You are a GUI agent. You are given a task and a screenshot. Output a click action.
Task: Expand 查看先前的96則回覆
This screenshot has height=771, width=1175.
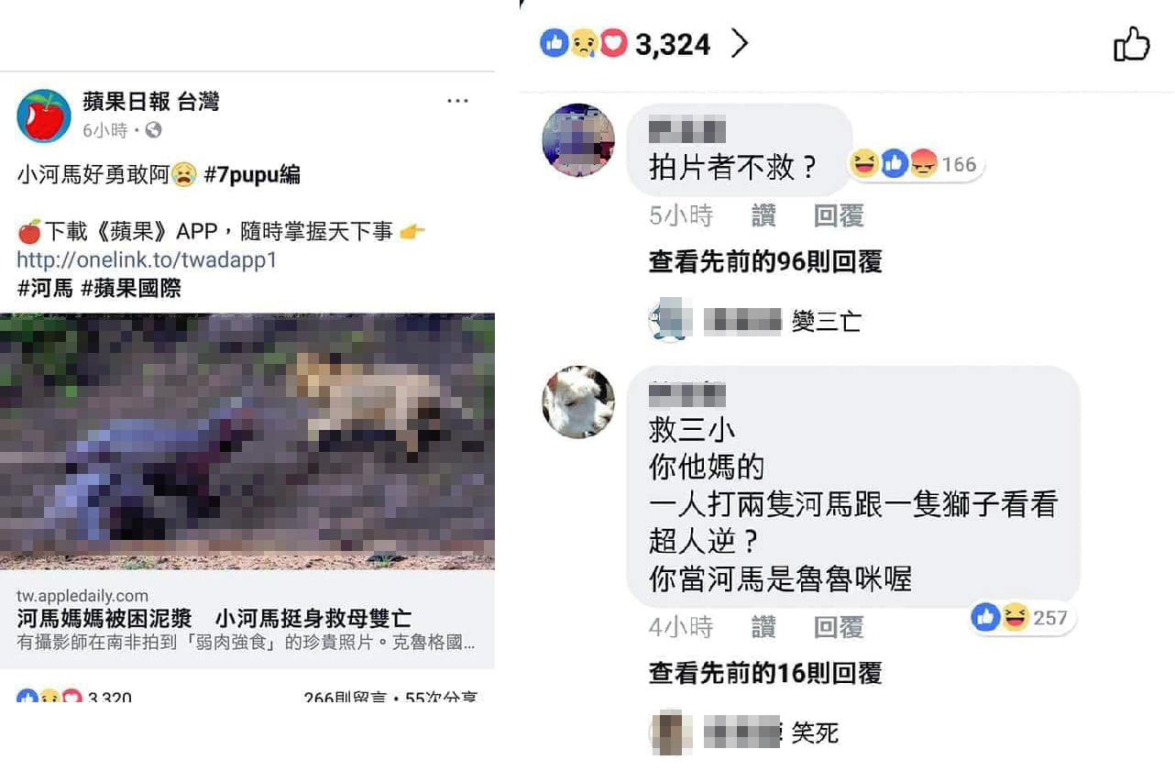tap(765, 262)
